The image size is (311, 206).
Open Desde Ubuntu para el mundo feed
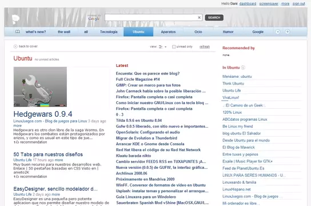(246, 140)
